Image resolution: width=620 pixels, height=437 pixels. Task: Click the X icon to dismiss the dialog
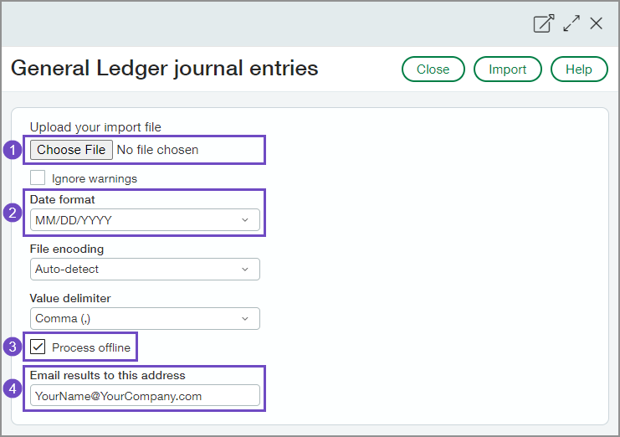(x=597, y=23)
